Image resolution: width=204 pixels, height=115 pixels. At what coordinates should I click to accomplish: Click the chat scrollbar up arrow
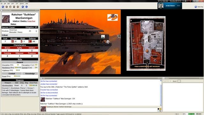[161, 80]
